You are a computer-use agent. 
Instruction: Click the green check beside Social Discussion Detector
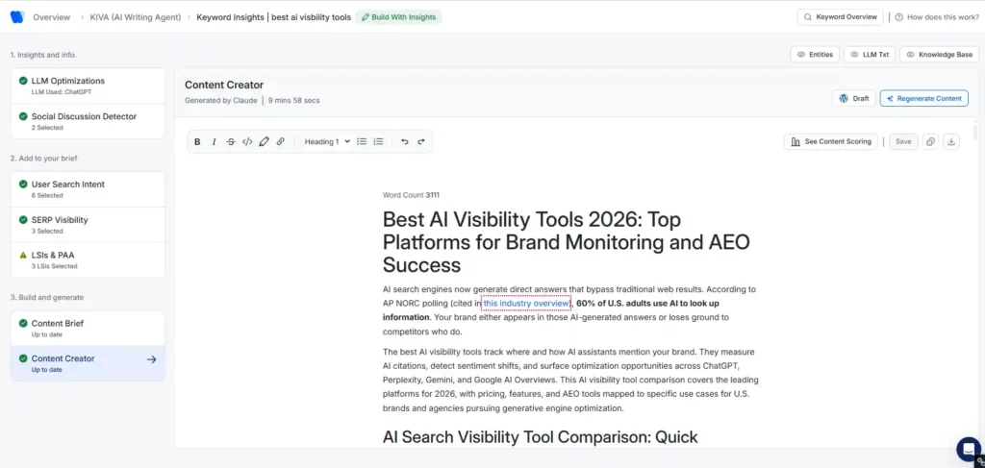23,116
